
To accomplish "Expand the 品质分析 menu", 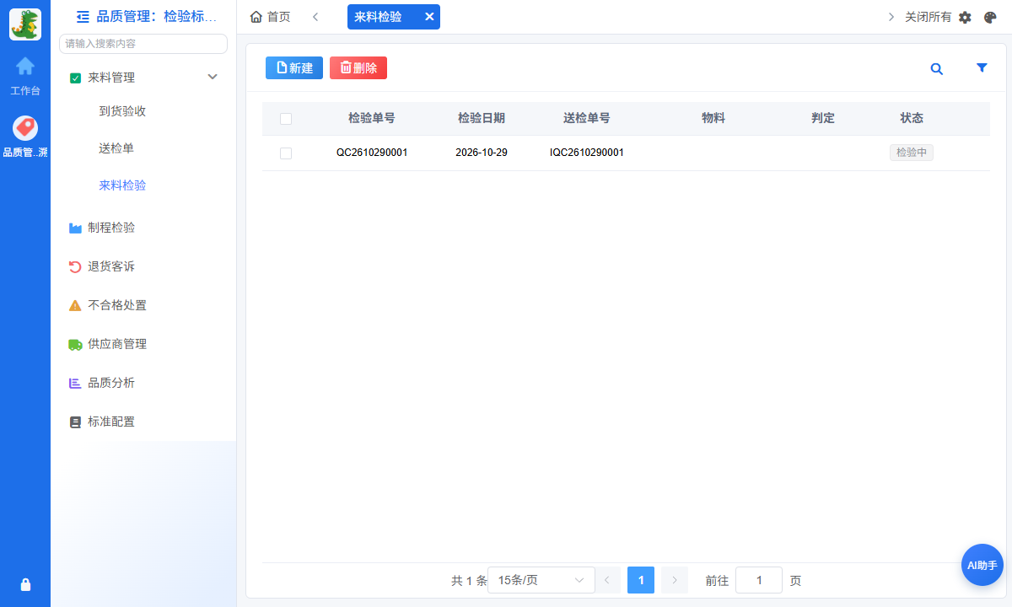I will (143, 383).
